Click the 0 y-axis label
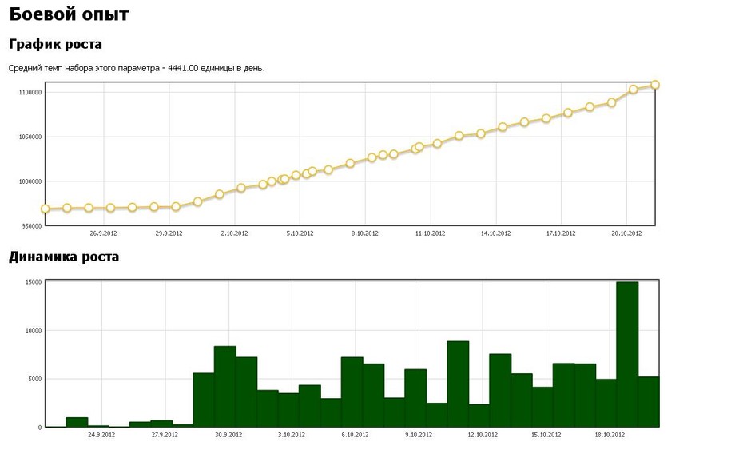Image resolution: width=743 pixels, height=454 pixels. click(x=40, y=428)
